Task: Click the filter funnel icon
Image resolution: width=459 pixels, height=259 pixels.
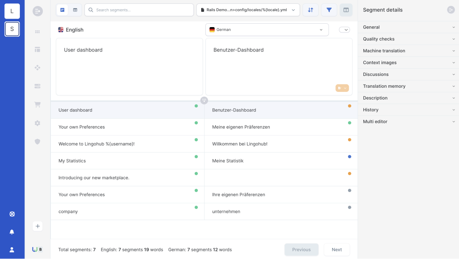Action: coord(329,10)
